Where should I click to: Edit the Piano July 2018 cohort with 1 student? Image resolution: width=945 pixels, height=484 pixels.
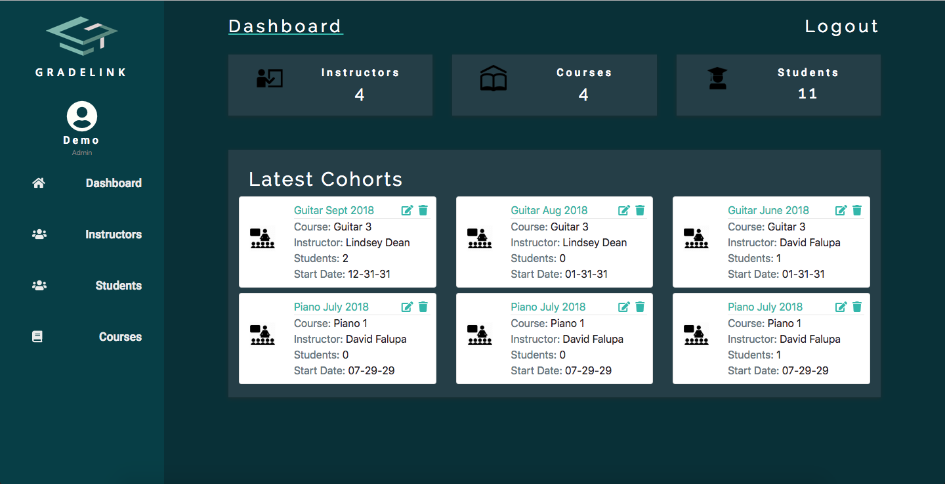[841, 307]
